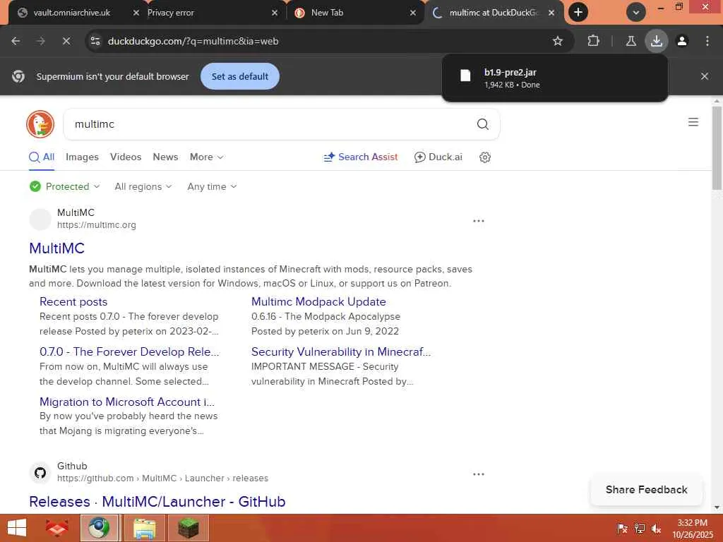Click the taskbar clock 3:32 PM
This screenshot has height=542, width=723.
(x=692, y=523)
